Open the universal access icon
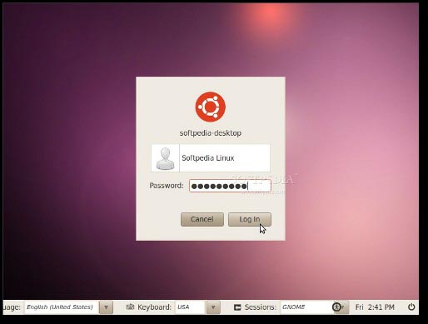This screenshot has width=428, height=324. pyautogui.click(x=336, y=307)
